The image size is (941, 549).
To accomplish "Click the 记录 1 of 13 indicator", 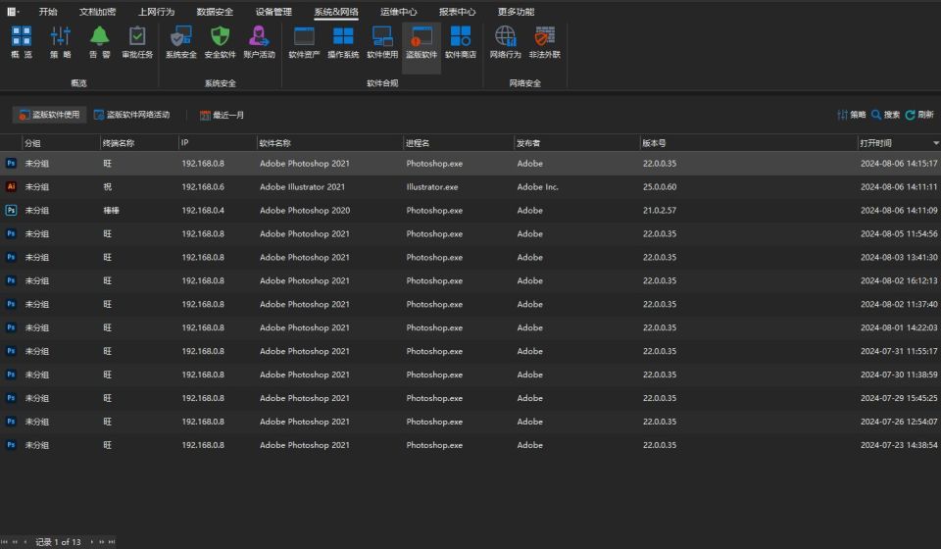I will [x=58, y=542].
